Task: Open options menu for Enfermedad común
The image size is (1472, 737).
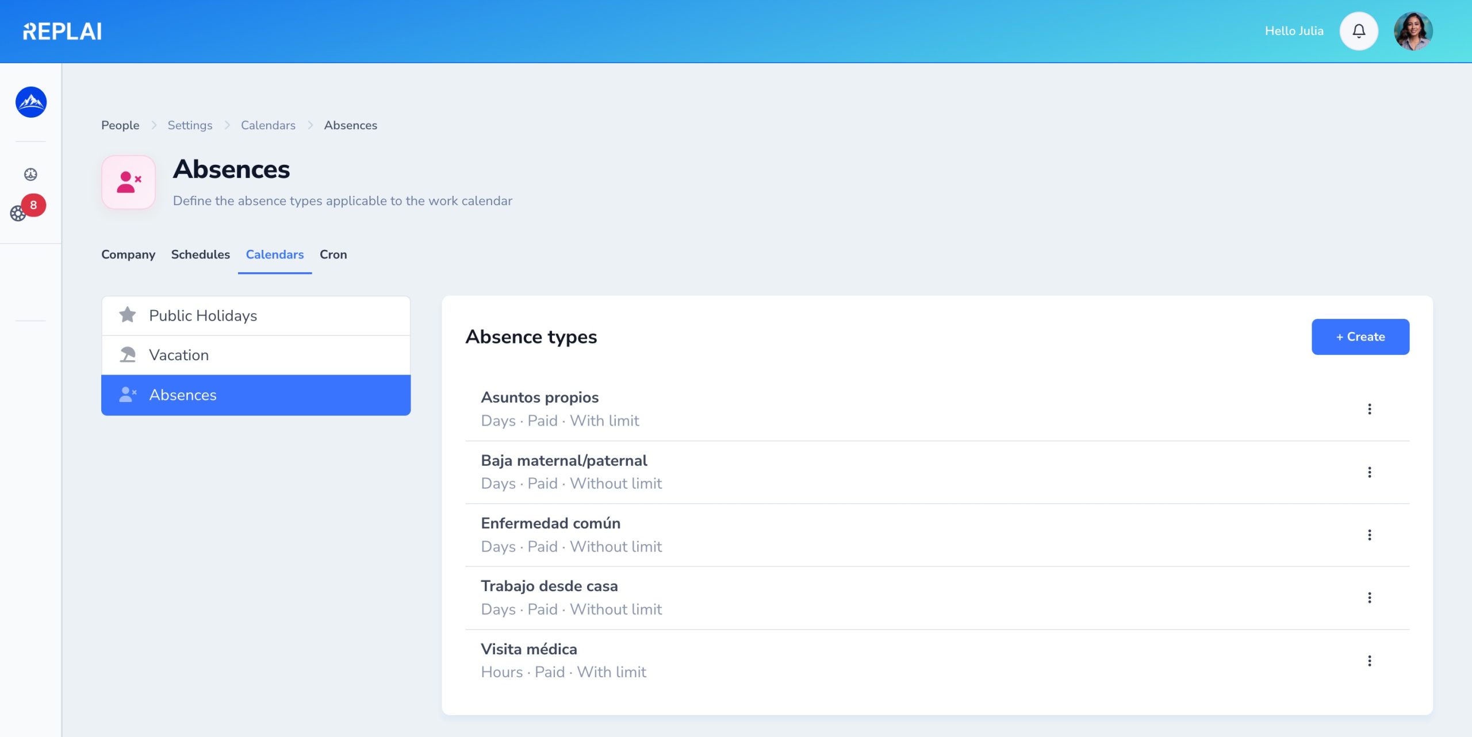Action: pos(1370,535)
